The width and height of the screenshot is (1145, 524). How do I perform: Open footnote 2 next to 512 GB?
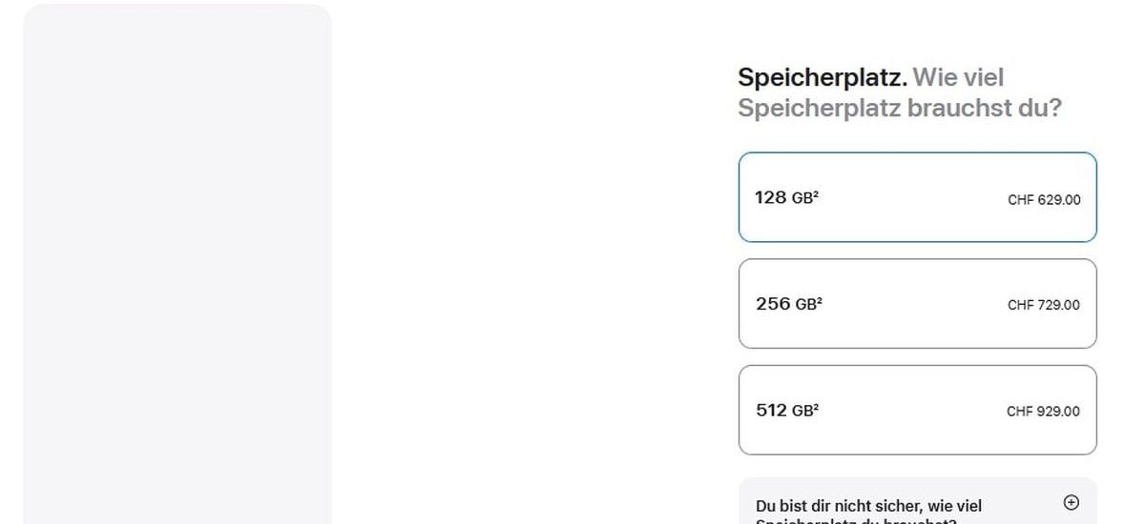tap(817, 407)
